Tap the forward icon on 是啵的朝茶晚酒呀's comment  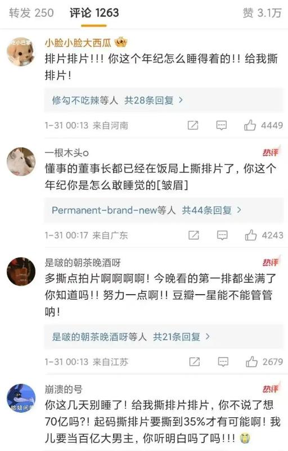click(194, 362)
